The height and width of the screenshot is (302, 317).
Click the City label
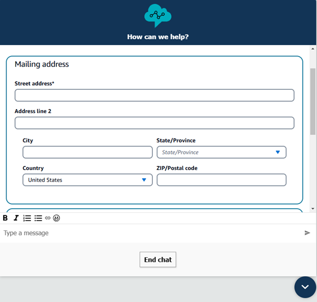coord(28,141)
